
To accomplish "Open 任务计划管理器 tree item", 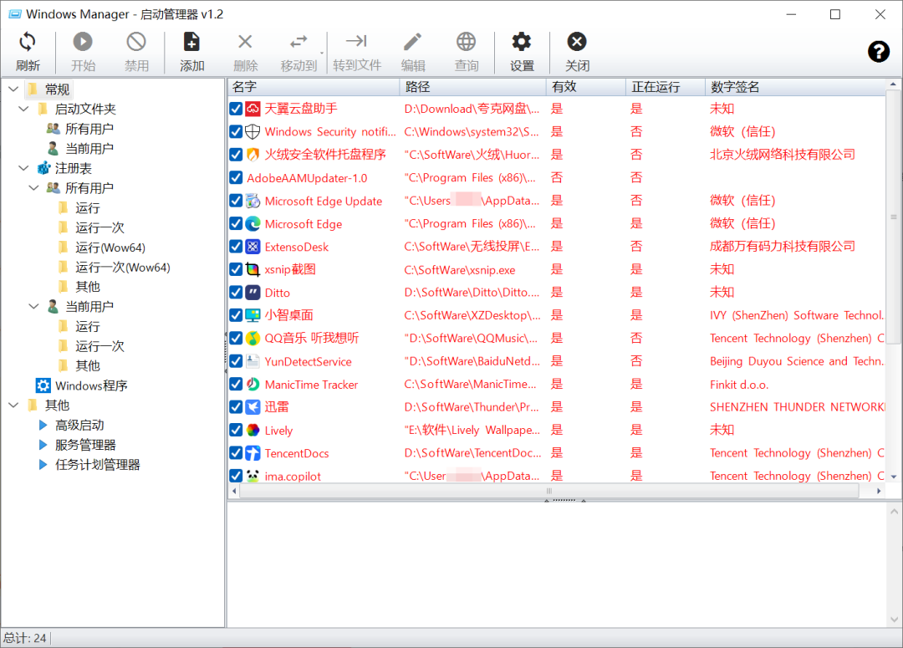I will (x=97, y=464).
